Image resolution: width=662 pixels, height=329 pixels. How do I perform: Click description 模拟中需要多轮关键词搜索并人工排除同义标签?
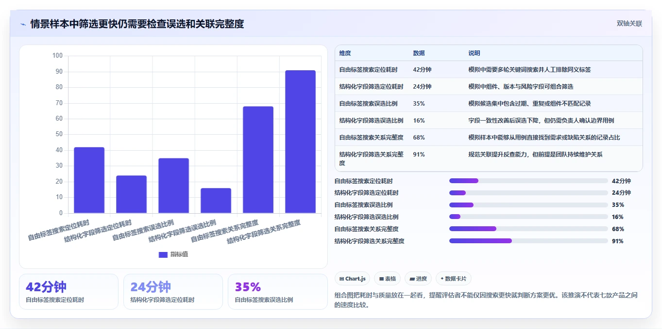coord(529,70)
